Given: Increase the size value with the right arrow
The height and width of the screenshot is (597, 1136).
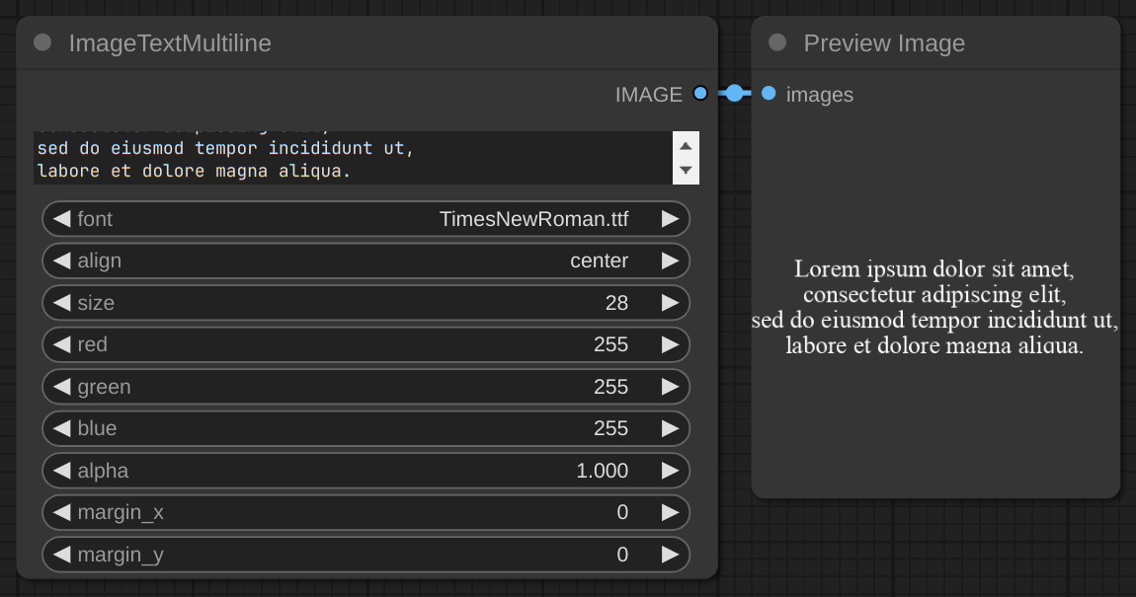Looking at the screenshot, I should tap(670, 303).
